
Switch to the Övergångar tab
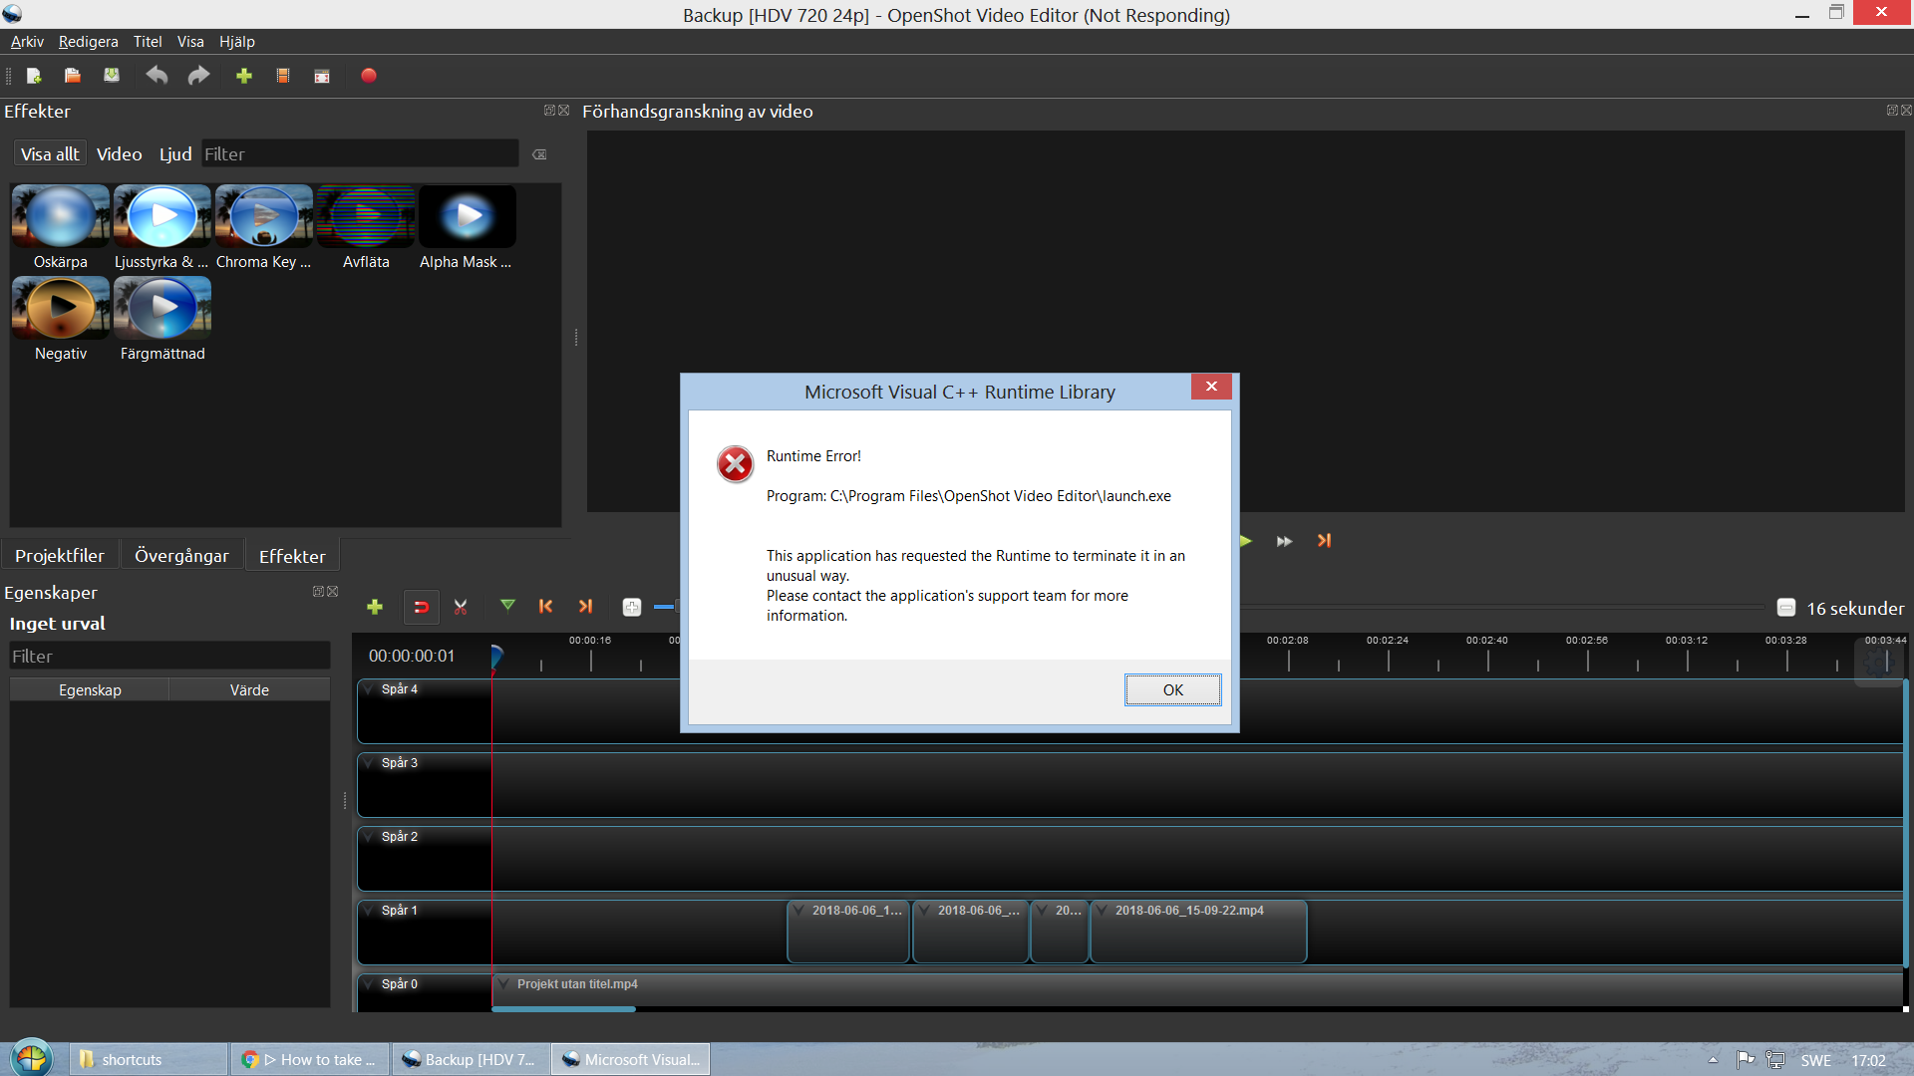tap(180, 555)
